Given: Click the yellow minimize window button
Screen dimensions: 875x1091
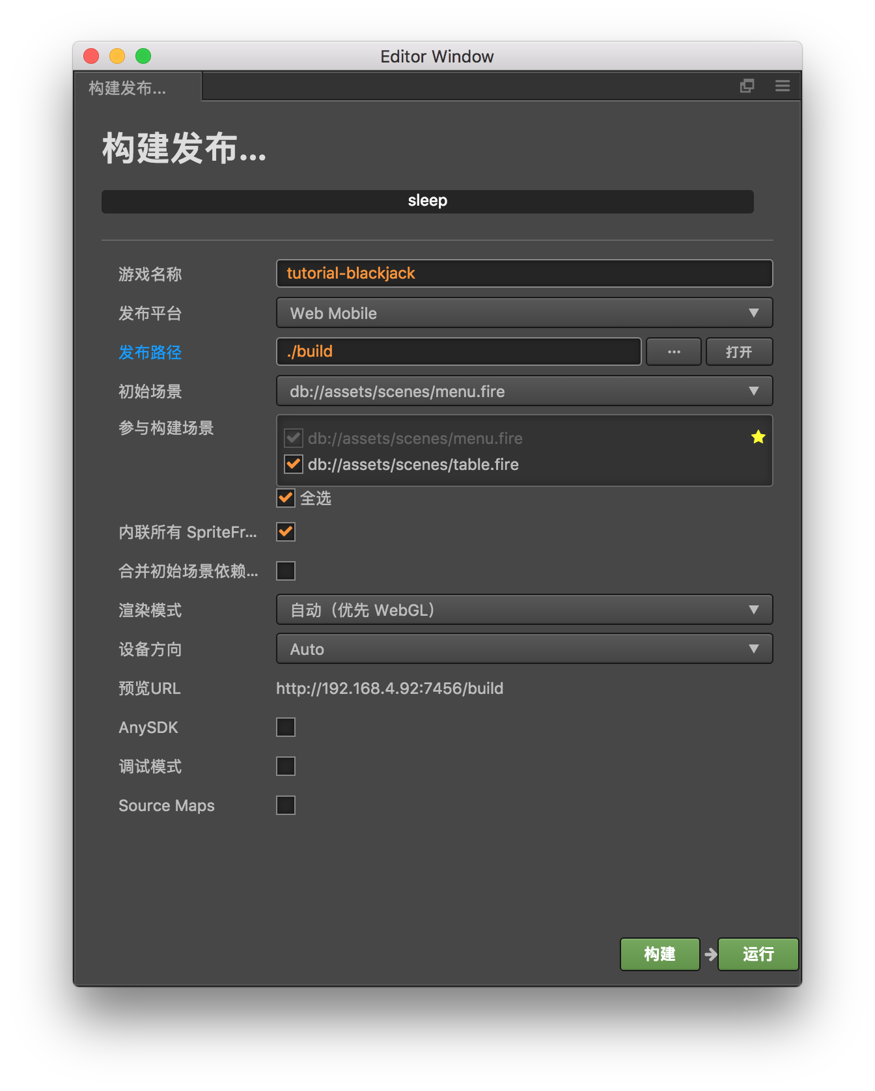Looking at the screenshot, I should (117, 56).
